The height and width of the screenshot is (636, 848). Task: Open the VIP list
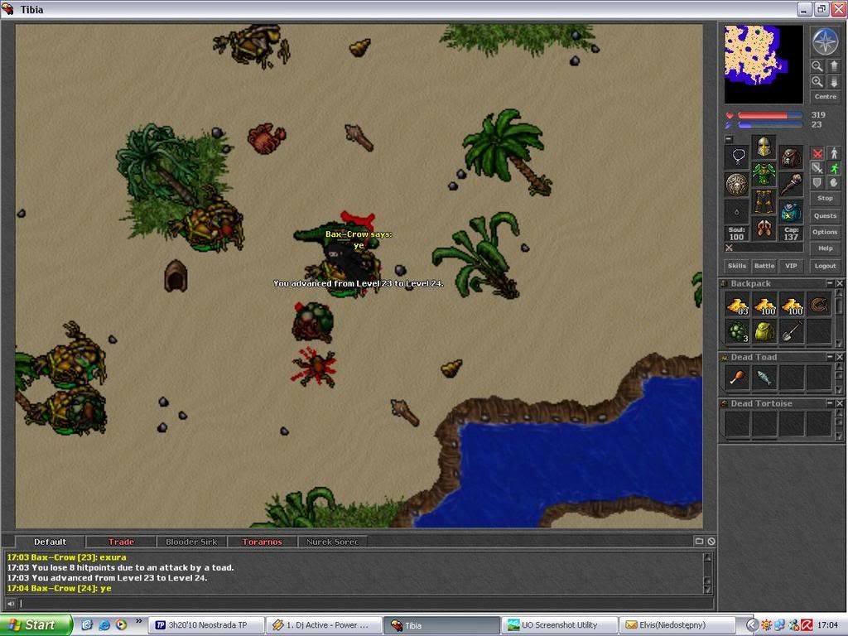(791, 266)
